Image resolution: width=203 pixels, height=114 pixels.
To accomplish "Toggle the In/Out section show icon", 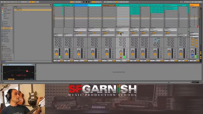I will [201, 52].
